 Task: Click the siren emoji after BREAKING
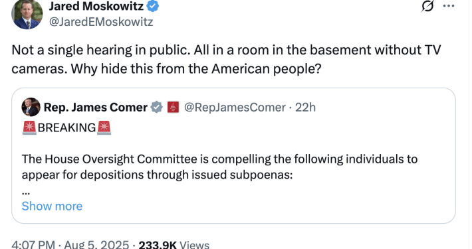[104, 127]
